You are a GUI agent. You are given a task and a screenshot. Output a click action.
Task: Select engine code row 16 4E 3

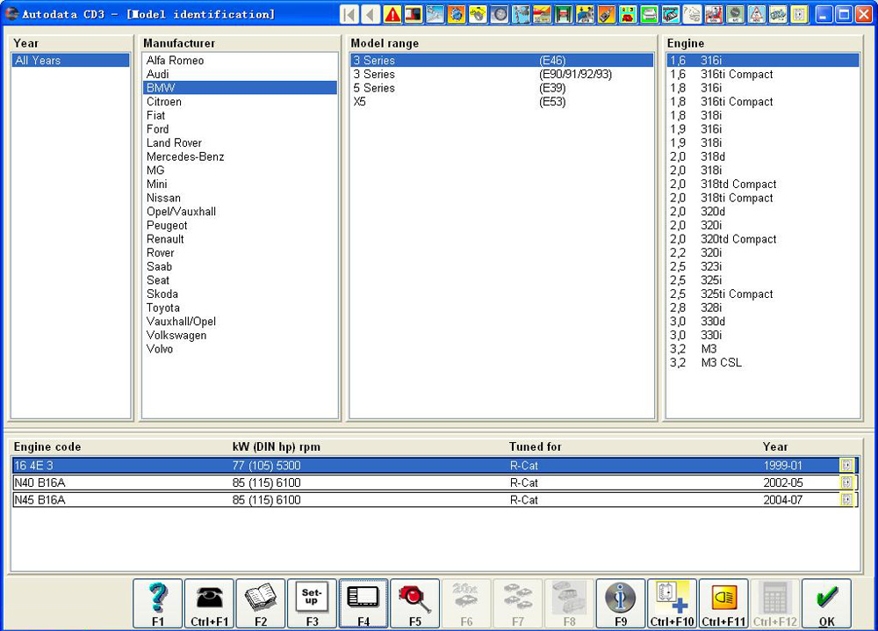point(435,465)
